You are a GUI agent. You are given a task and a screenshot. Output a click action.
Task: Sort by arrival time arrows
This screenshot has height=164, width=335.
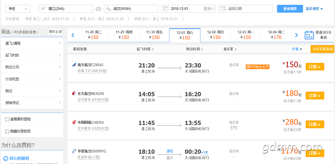(x=202, y=49)
